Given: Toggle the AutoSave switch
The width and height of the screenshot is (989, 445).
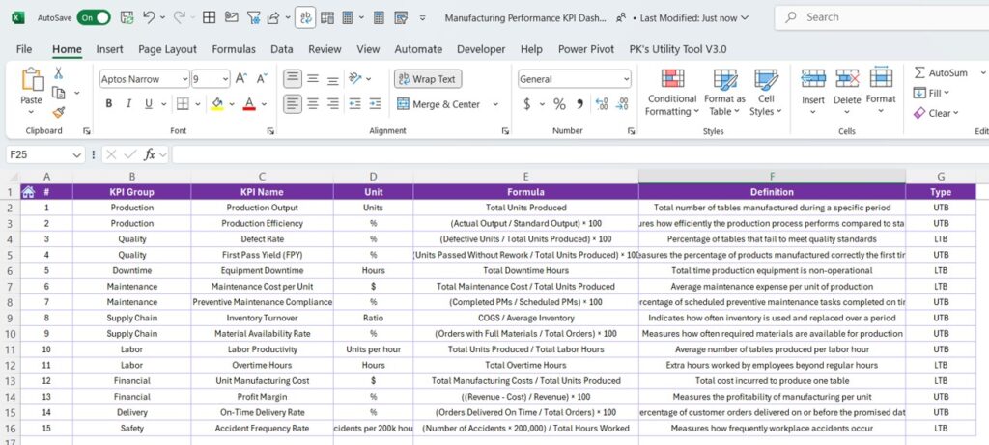Looking at the screenshot, I should pos(94,17).
